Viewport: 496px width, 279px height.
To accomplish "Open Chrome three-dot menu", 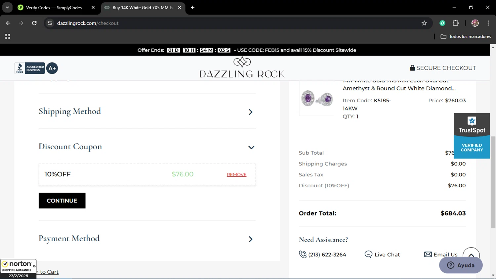I will pyautogui.click(x=488, y=23).
